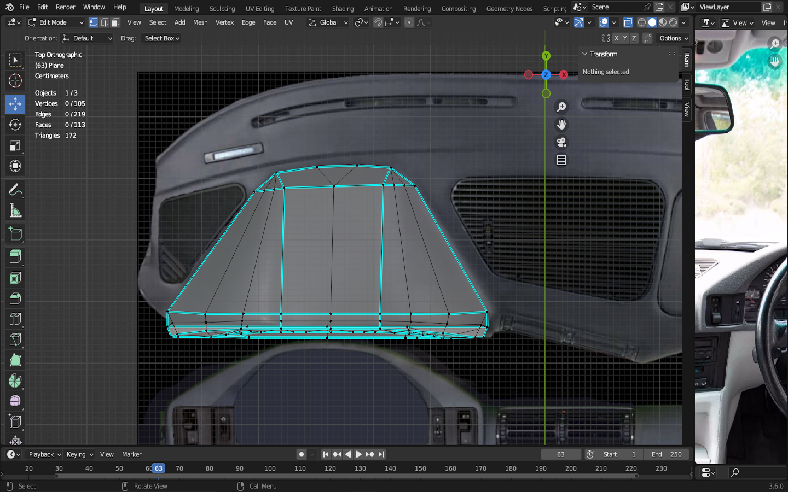Choose the Scale tool
The width and height of the screenshot is (788, 492).
coord(15,145)
